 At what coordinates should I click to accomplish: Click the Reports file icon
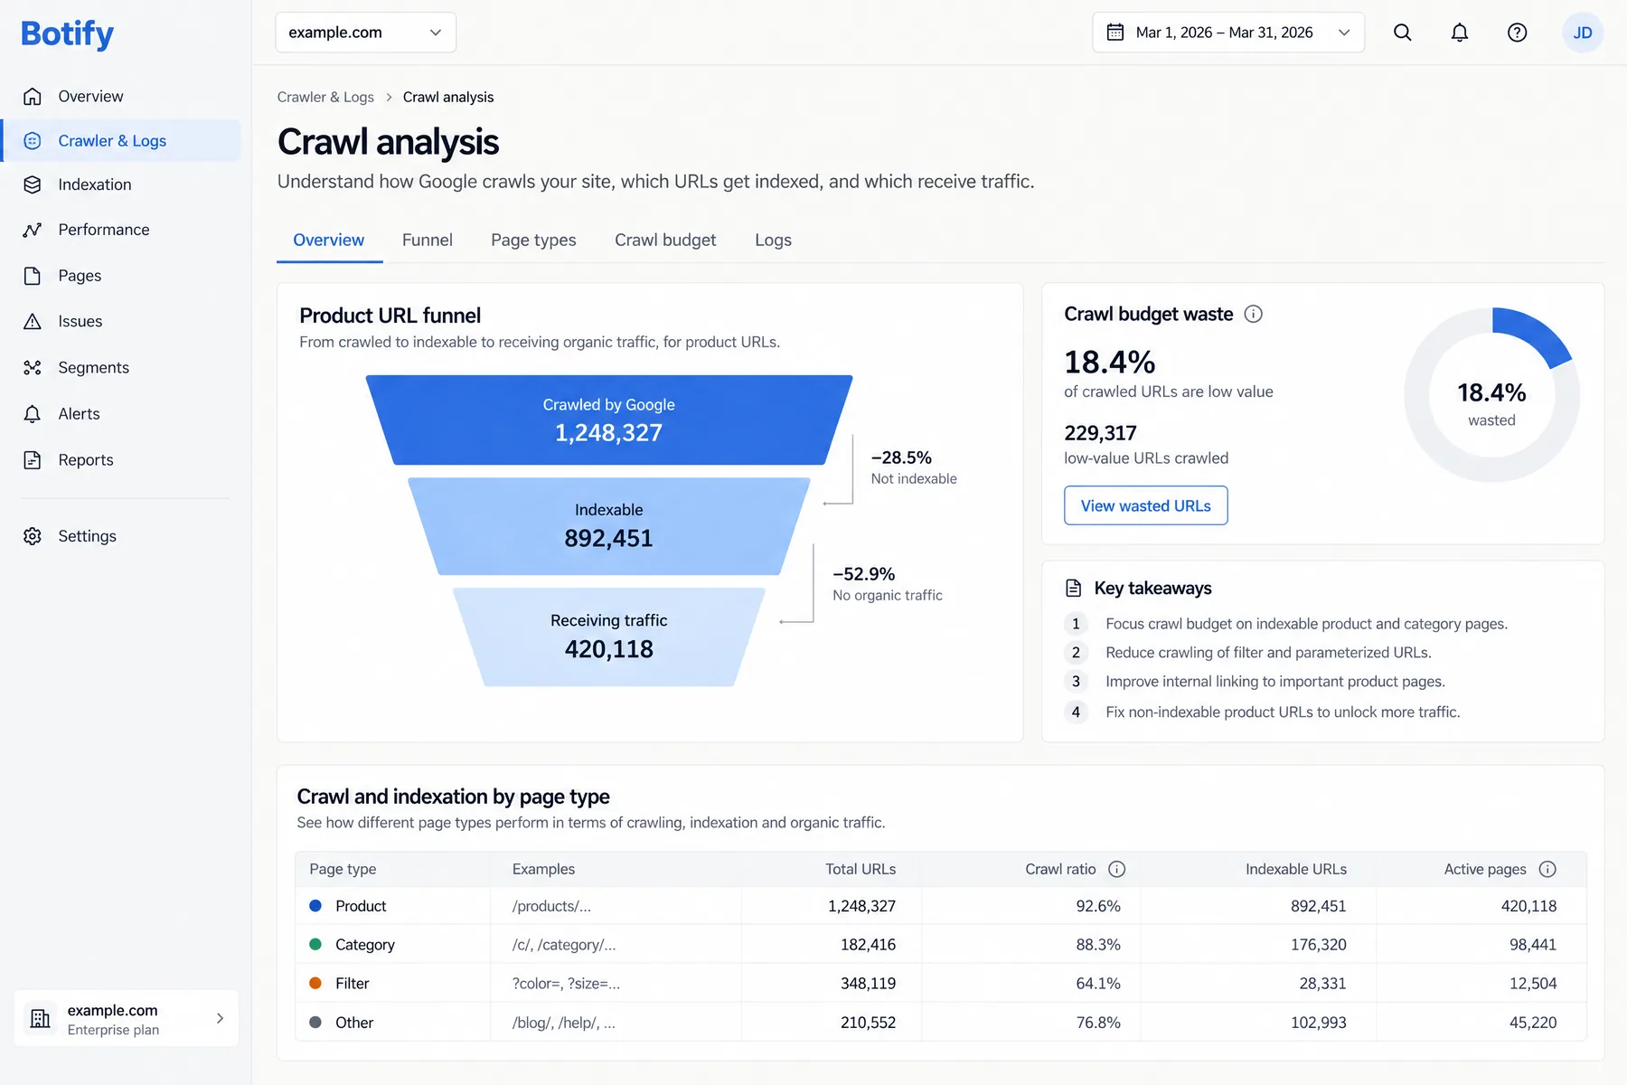(33, 459)
